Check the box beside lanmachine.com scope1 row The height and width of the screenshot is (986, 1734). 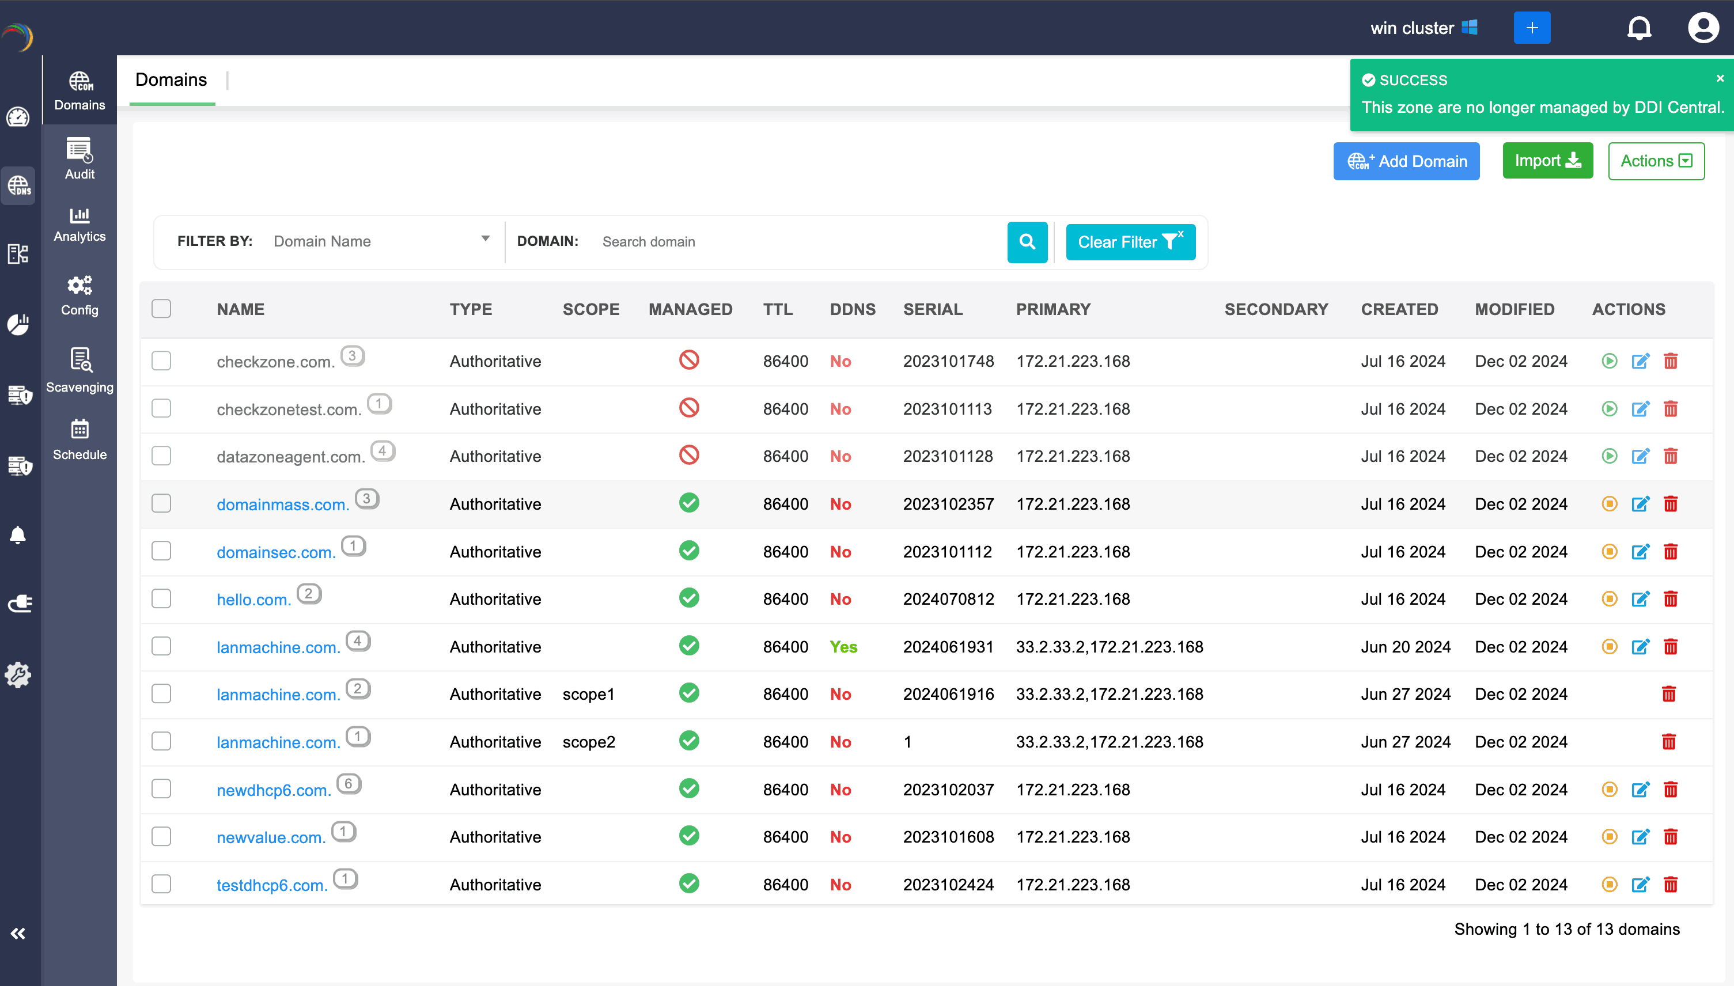(x=161, y=693)
